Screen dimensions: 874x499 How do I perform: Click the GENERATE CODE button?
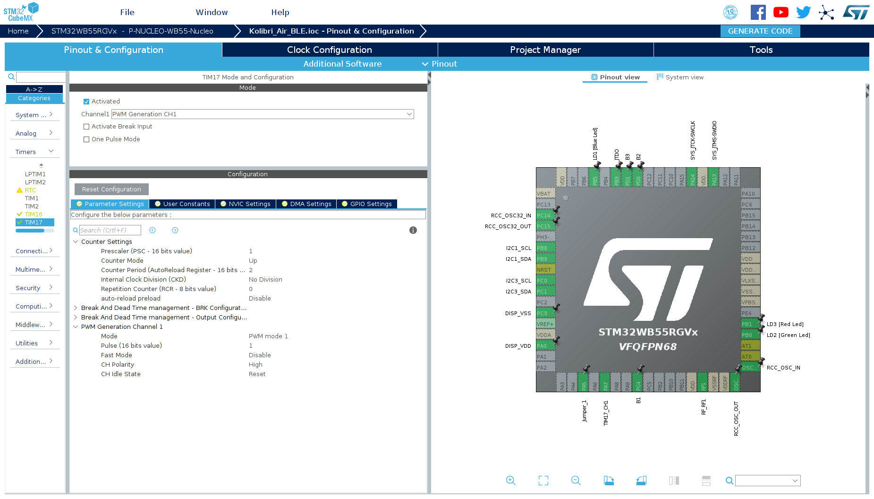pos(760,31)
